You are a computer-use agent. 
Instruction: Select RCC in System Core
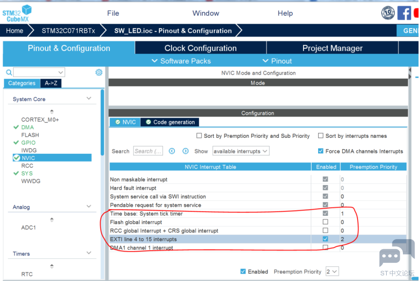[27, 166]
